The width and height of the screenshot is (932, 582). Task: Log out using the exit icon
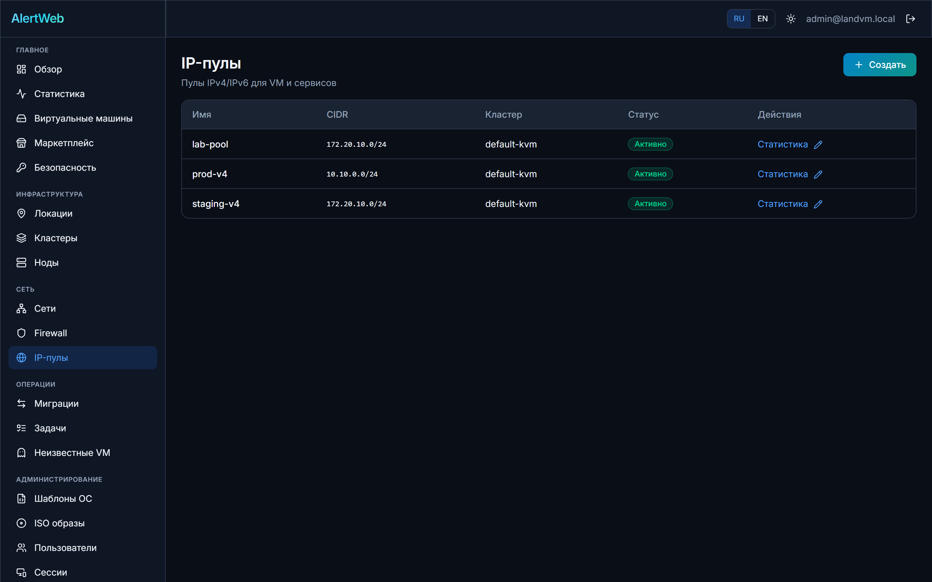click(910, 19)
